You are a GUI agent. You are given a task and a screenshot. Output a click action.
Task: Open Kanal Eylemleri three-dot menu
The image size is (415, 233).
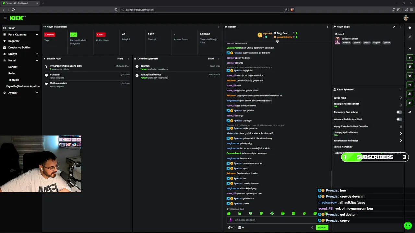[400, 89]
